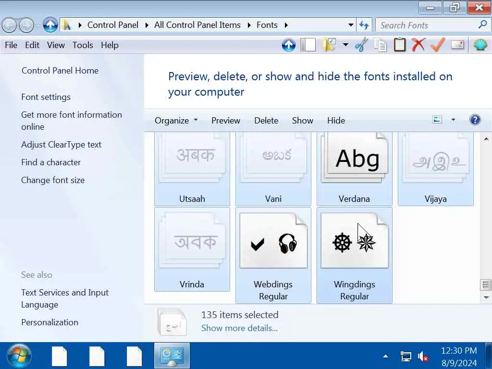This screenshot has height=369, width=492.
Task: Click the orange checkmark Properties icon
Action: tap(438, 45)
